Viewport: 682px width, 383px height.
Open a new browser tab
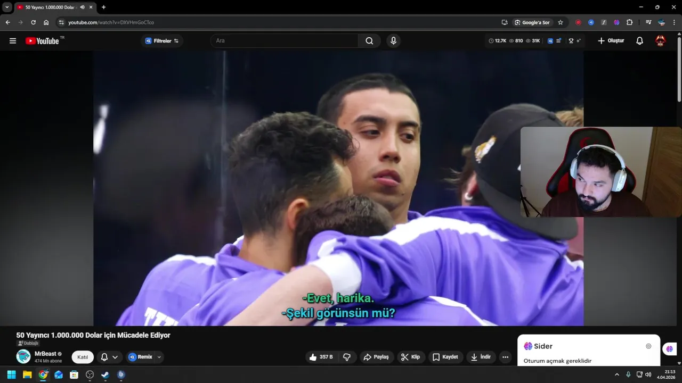(103, 7)
